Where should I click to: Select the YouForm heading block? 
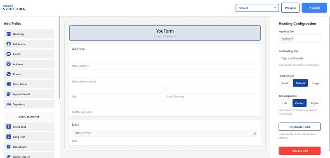click(165, 33)
